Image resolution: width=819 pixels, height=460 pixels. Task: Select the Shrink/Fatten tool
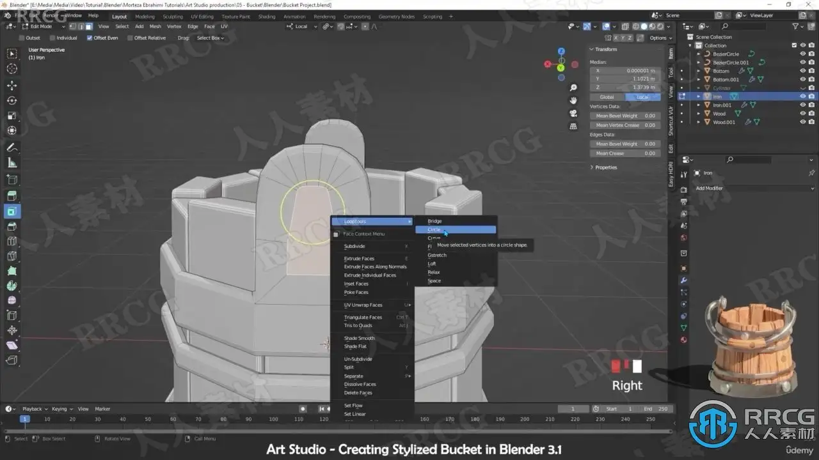click(12, 331)
